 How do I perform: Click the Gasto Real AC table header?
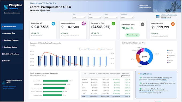point(93,74)
